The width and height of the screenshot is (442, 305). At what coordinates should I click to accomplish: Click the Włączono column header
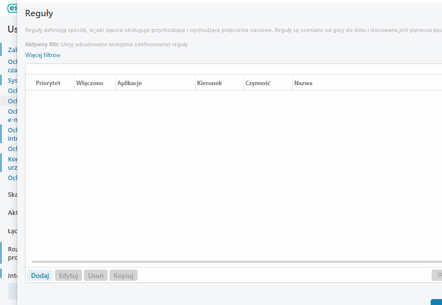coord(90,83)
